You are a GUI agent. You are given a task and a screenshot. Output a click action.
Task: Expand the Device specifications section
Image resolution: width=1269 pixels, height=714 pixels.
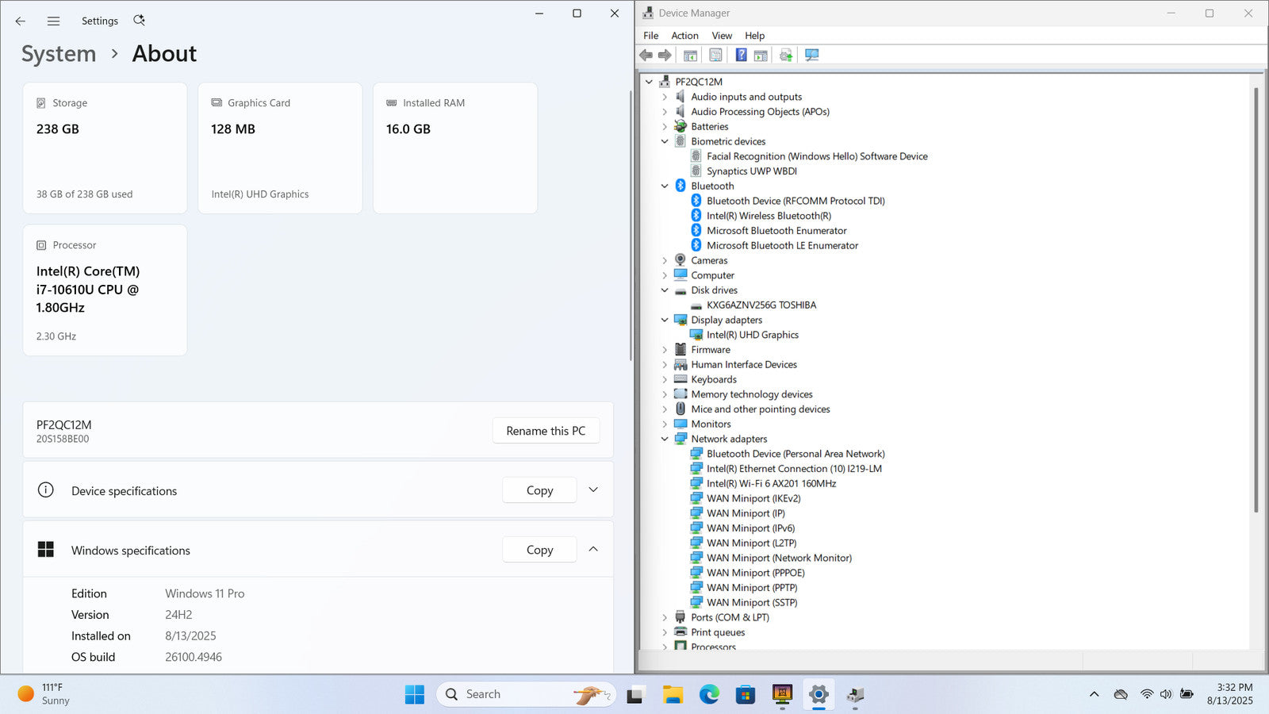[x=593, y=490]
